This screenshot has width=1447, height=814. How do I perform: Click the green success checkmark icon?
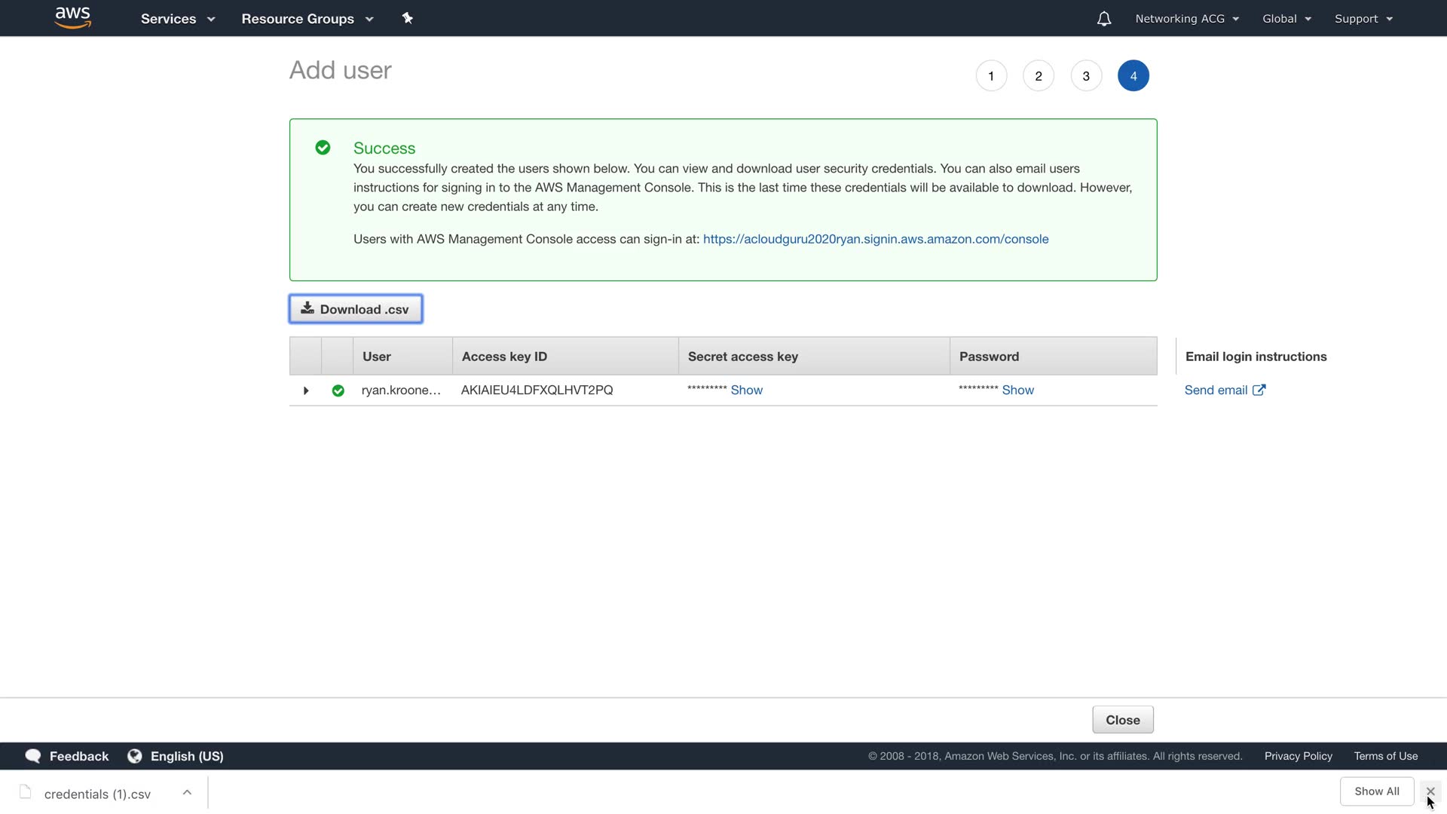[323, 148]
